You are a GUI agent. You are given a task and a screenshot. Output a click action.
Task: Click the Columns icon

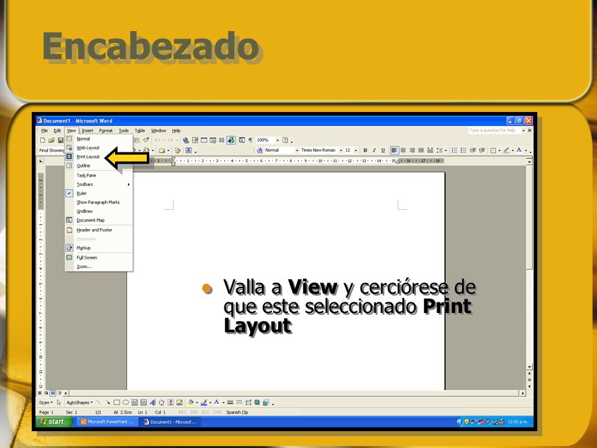pyautogui.click(x=221, y=140)
